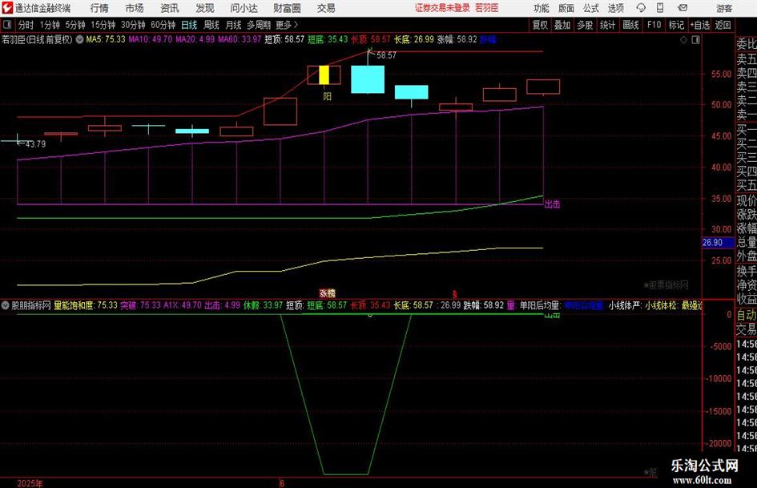Open the 问小达 menu
Image resolution: width=757 pixels, height=488 pixels.
(244, 8)
